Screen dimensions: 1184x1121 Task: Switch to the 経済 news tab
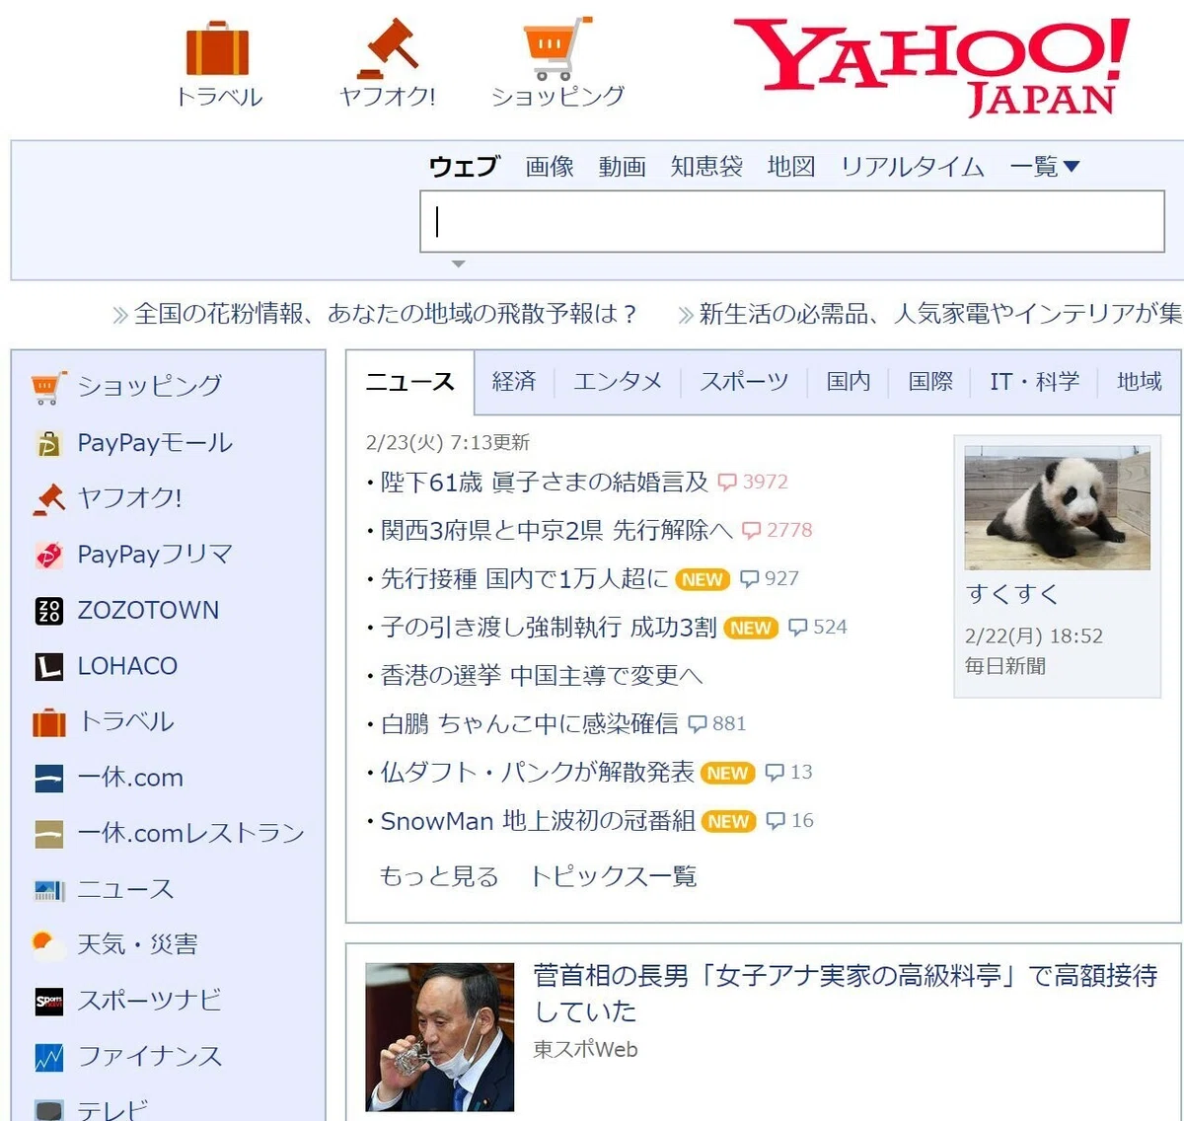click(x=514, y=382)
